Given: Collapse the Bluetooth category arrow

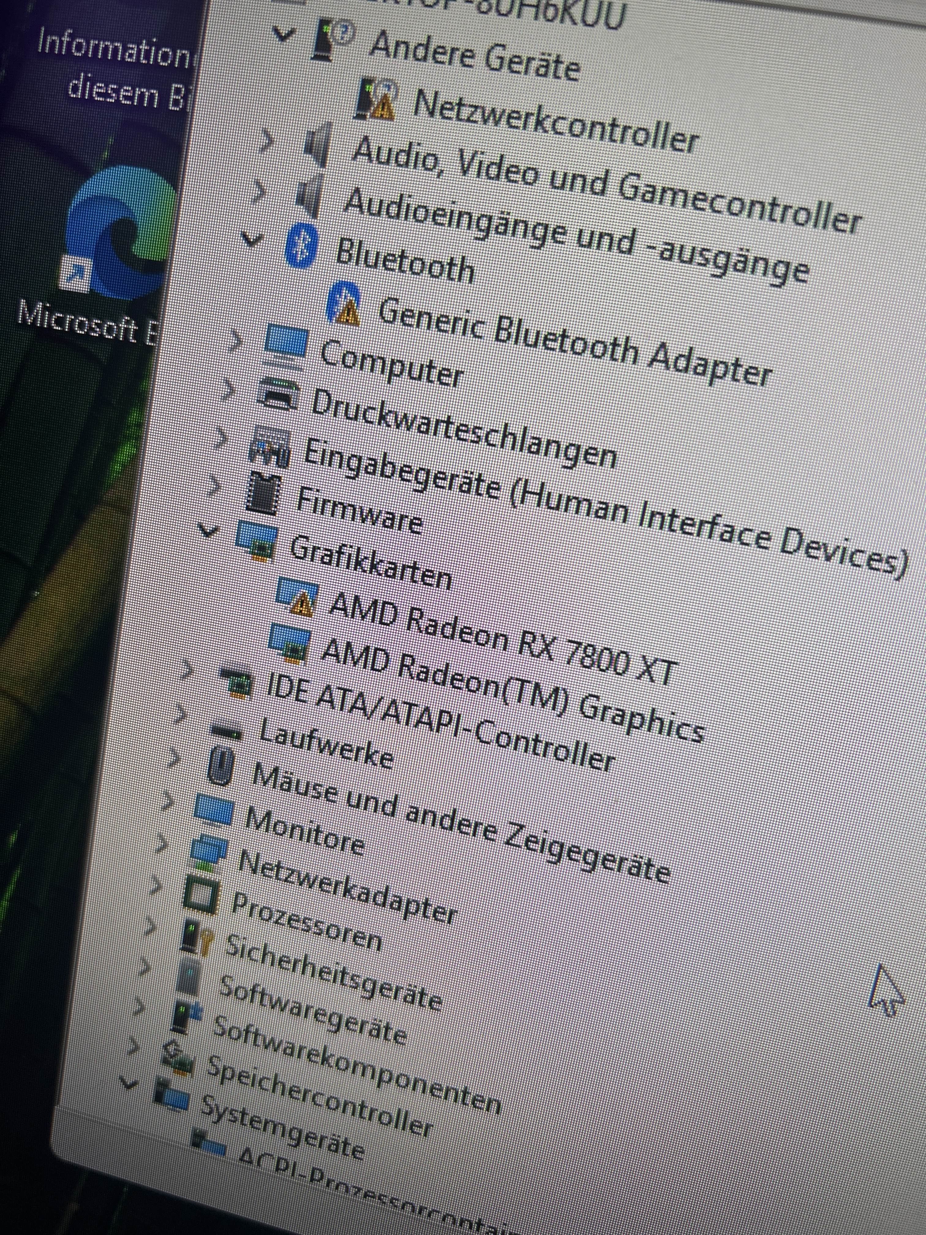Looking at the screenshot, I should click(x=252, y=239).
